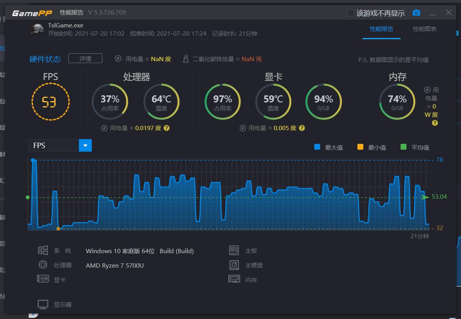
Task: Click the peak 78 FPS point on chart
Action: (33, 160)
